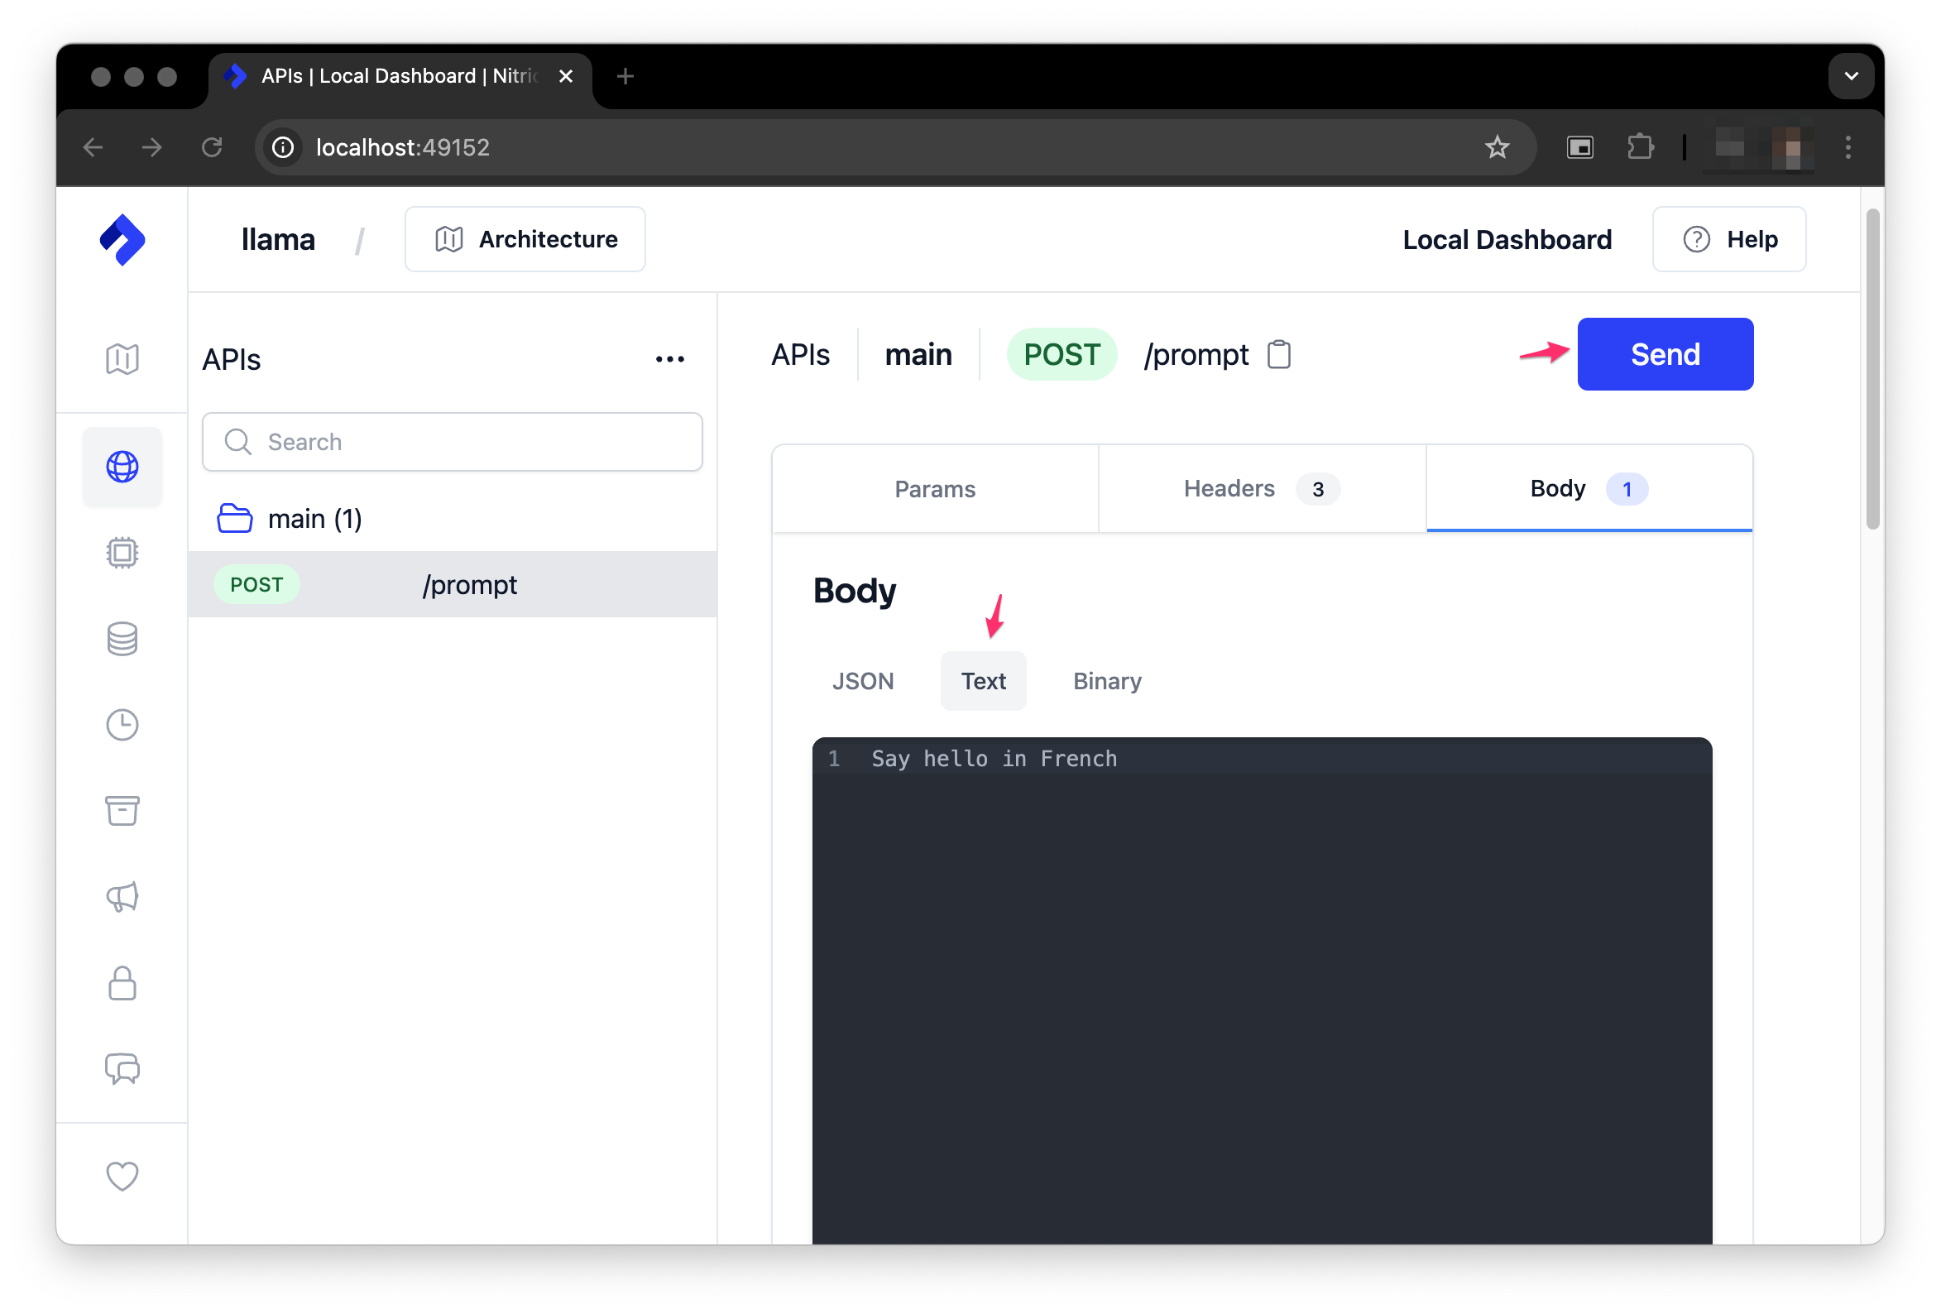Viewport: 1941px width, 1314px height.
Task: Send the POST request
Action: 1664,354
